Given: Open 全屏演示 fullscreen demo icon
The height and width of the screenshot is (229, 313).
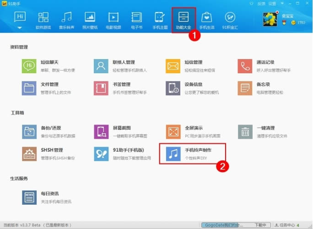Looking at the screenshot, I should click(173, 132).
